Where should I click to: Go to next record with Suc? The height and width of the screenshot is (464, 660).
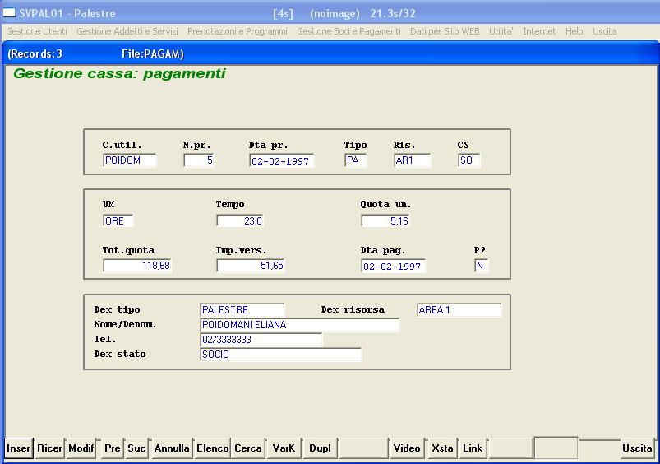136,448
